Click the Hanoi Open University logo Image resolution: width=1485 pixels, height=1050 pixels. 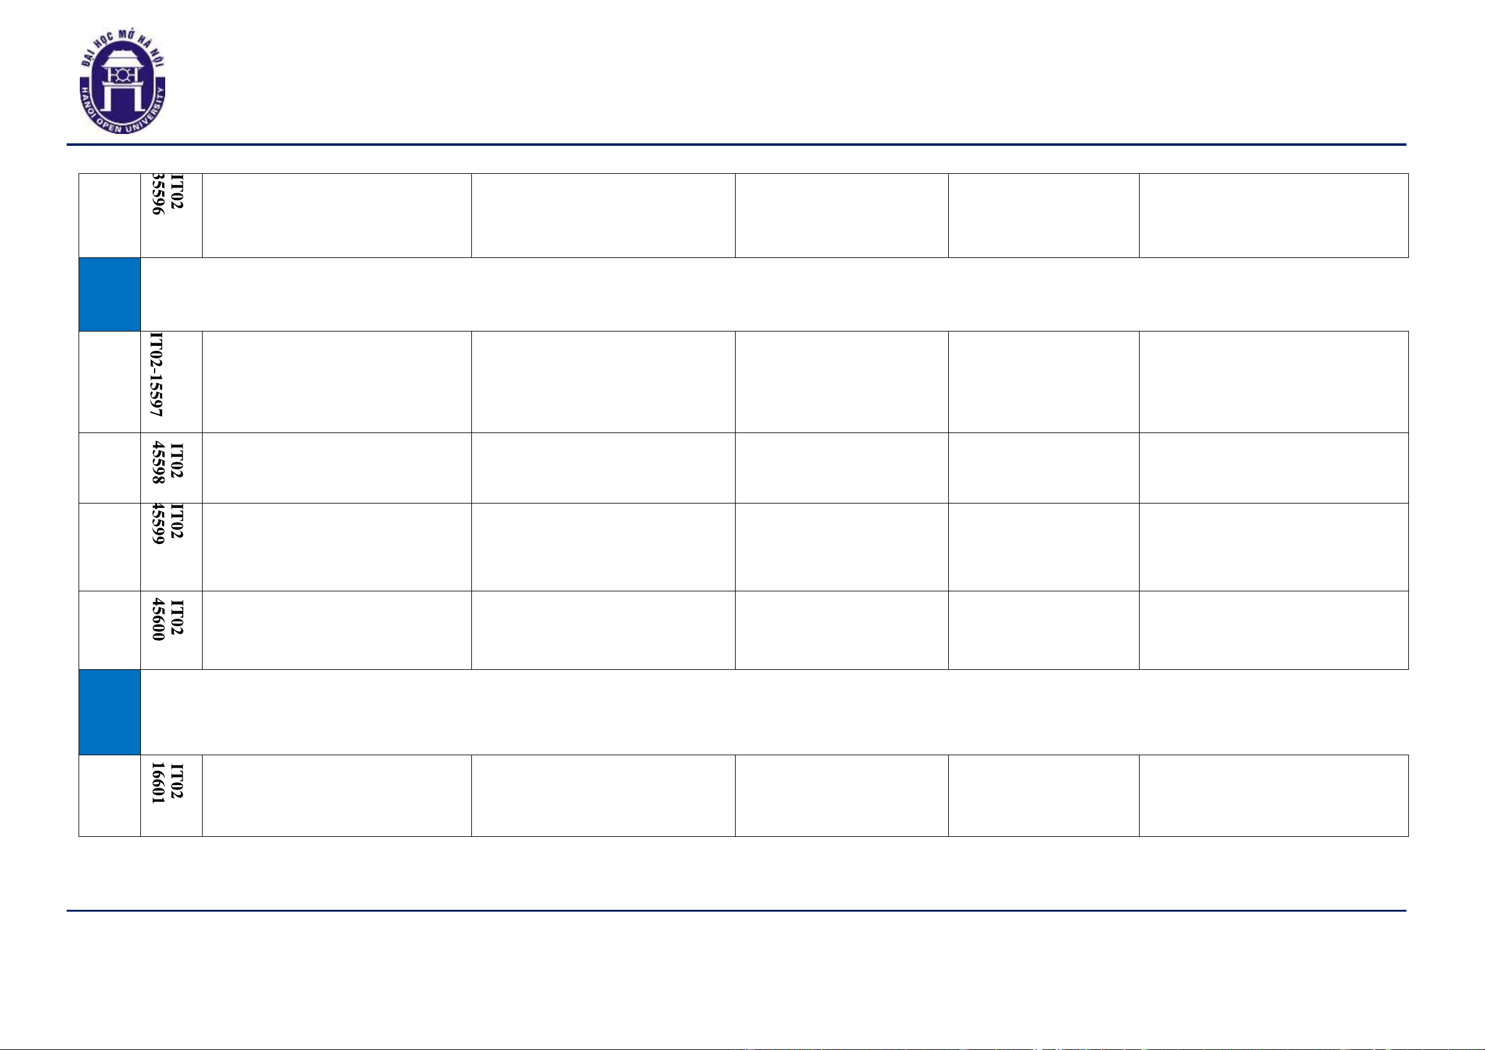[122, 81]
